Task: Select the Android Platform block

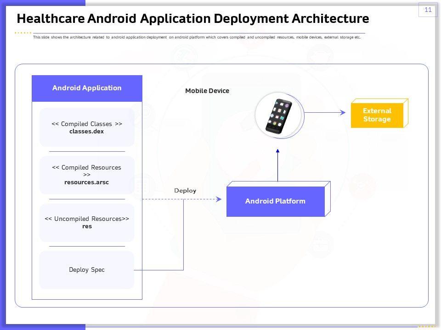Action: coord(275,201)
